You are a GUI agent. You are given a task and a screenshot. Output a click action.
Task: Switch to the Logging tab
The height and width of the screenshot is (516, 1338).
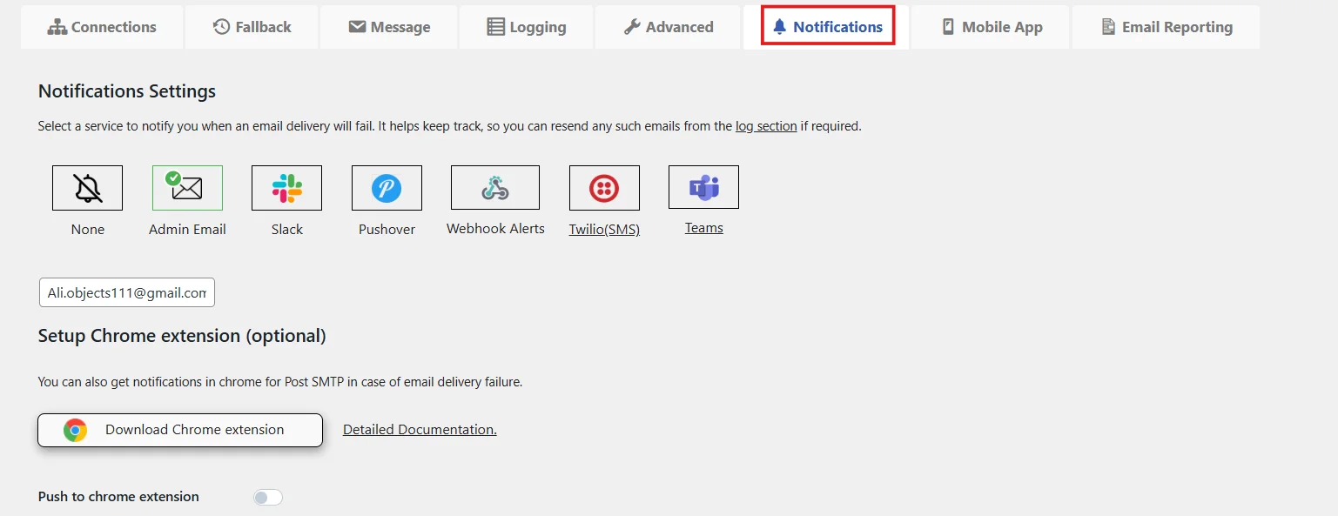526,26
